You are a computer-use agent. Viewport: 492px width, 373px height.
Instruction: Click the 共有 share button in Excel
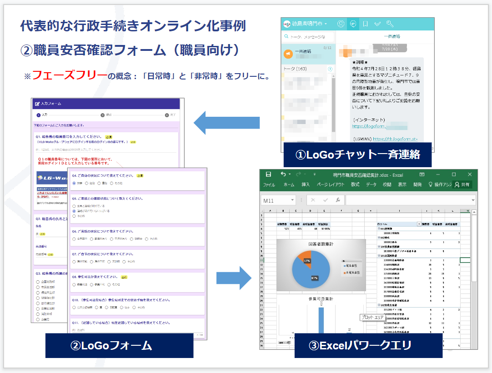(x=462, y=184)
